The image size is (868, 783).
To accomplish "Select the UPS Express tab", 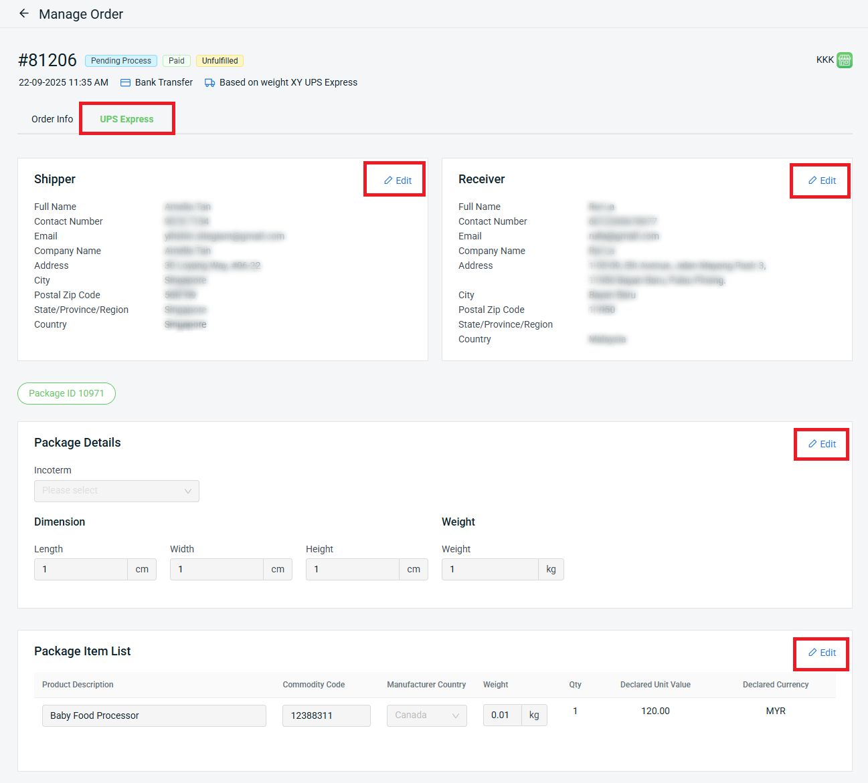I will [x=126, y=119].
